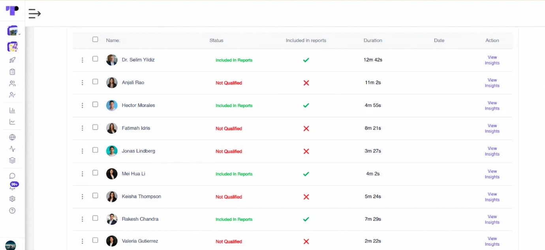Open the globe icon in sidebar

pos(12,137)
